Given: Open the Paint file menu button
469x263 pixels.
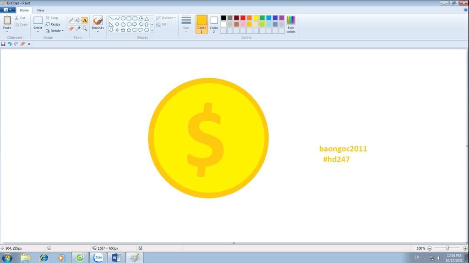Looking at the screenshot, I should pyautogui.click(x=8, y=10).
